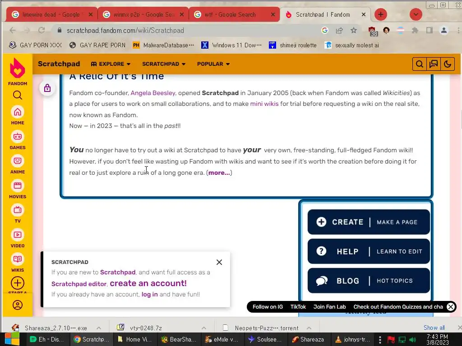
Task: Open shimeji roulette bookmark
Action: click(292, 45)
